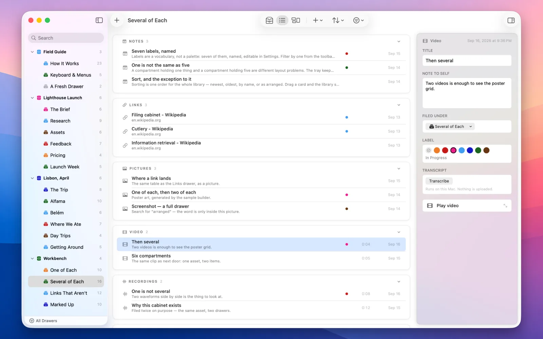543x339 pixels.
Task: Click picture icon for 'Where a link lands'
Action: pos(125,181)
